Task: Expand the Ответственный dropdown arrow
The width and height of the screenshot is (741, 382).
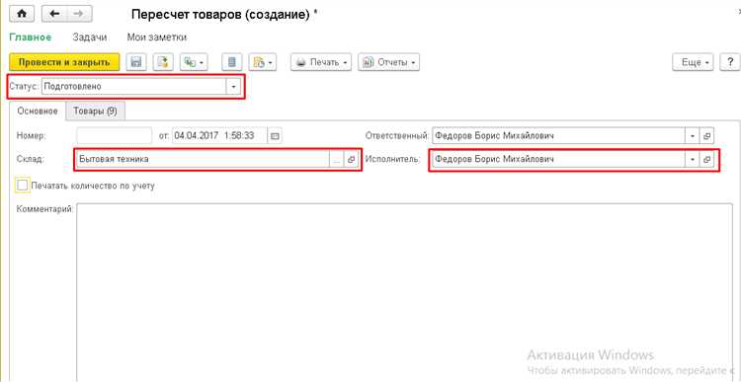Action: [x=693, y=136]
